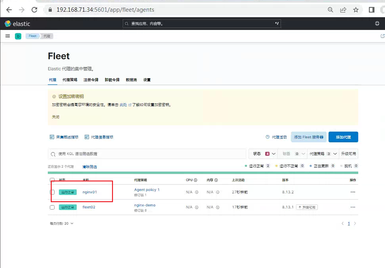The width and height of the screenshot is (385, 268).
Task: Switch to the 数据流 tab
Action: click(x=131, y=80)
